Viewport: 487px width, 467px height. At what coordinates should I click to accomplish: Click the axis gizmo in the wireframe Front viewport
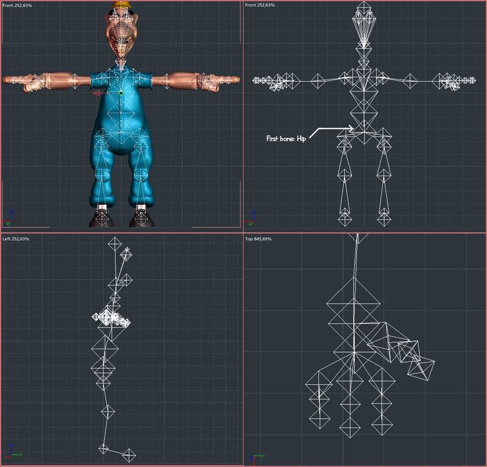coord(250,218)
